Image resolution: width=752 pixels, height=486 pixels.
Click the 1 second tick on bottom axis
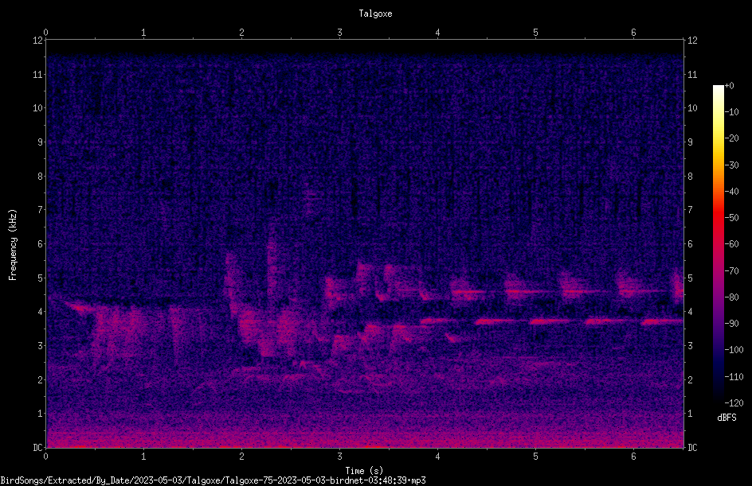coord(143,457)
